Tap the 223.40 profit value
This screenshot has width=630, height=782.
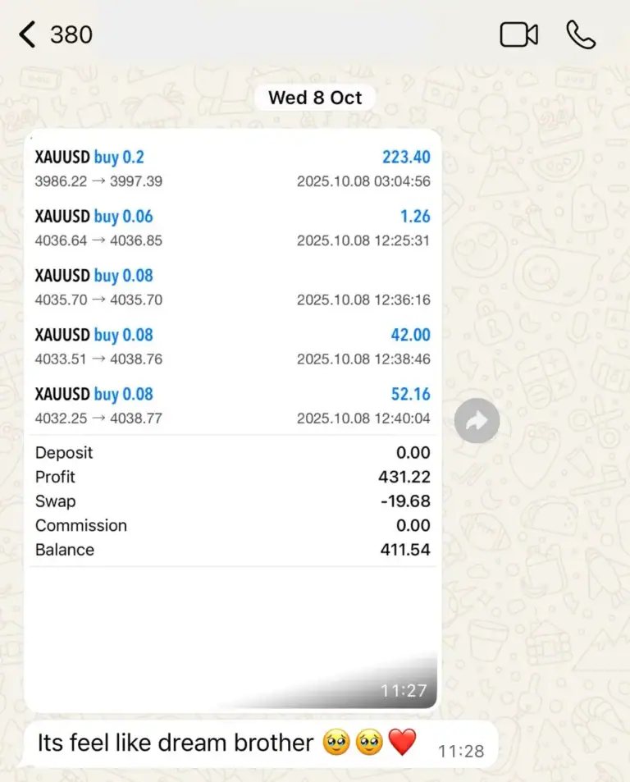coord(405,157)
